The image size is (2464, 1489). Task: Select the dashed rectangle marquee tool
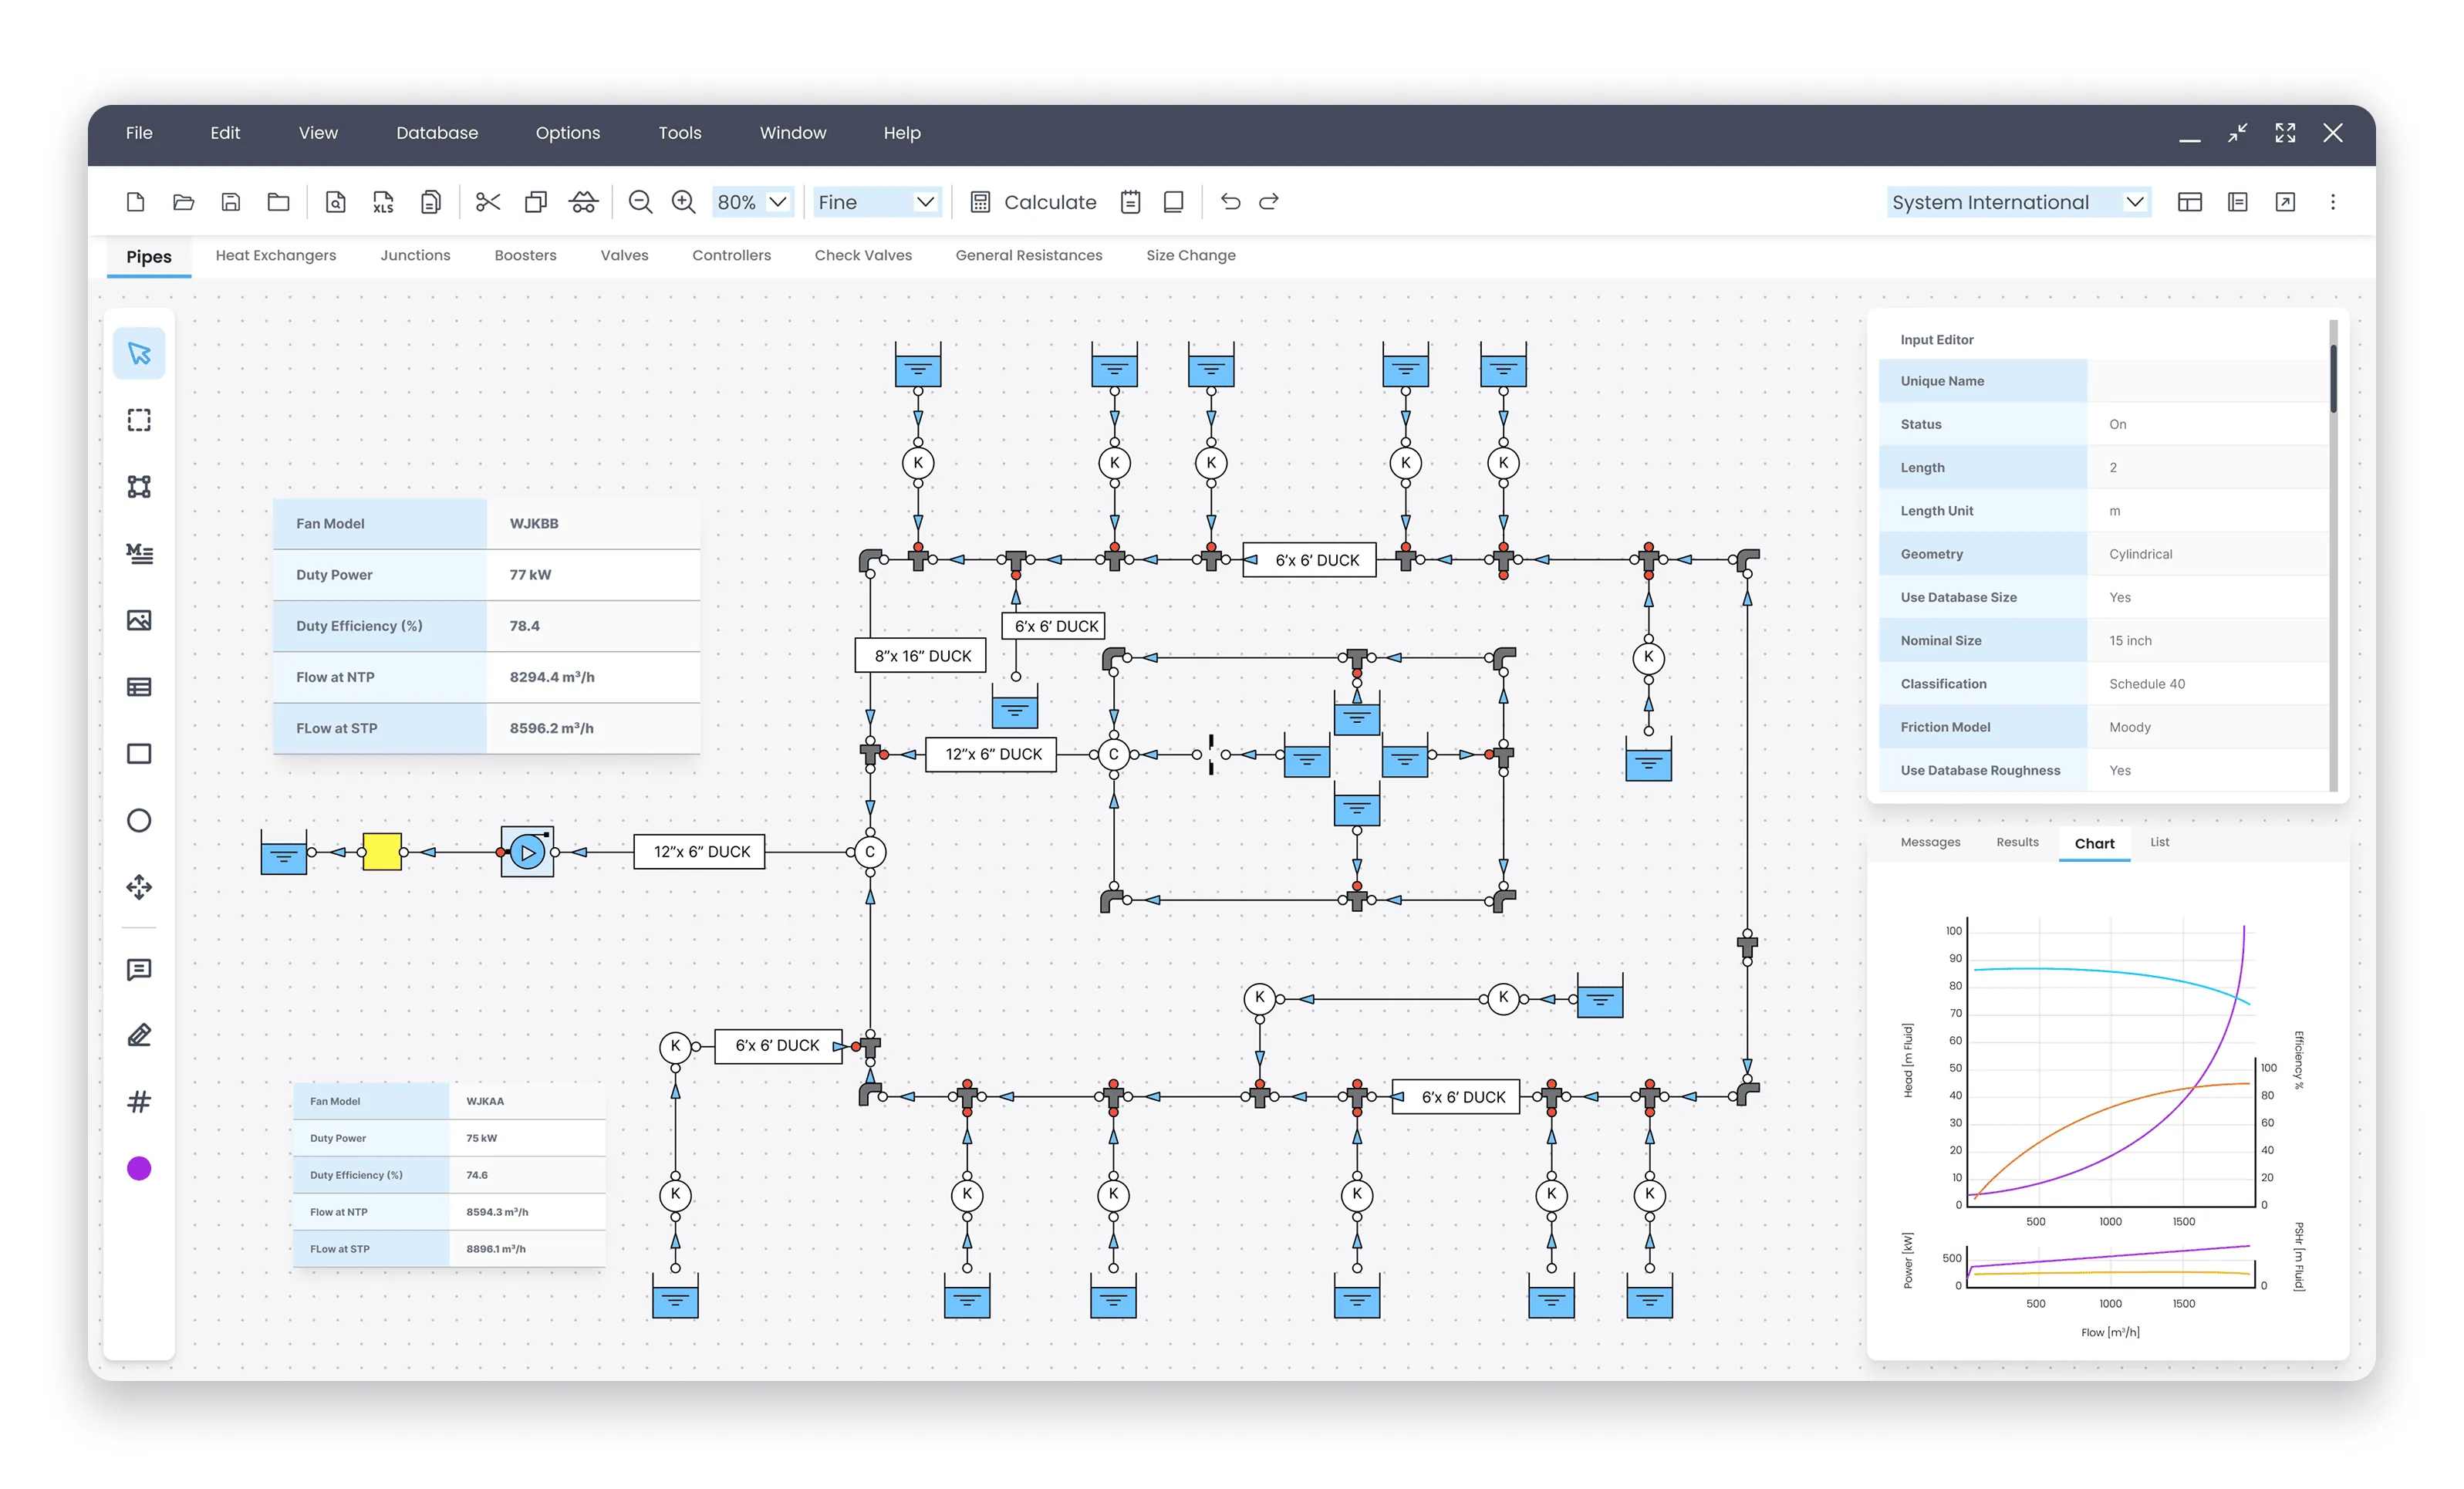click(x=139, y=420)
